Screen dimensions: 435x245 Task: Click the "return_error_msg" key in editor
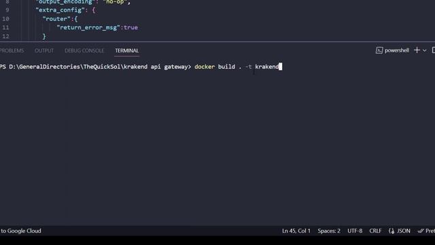[x=88, y=27]
